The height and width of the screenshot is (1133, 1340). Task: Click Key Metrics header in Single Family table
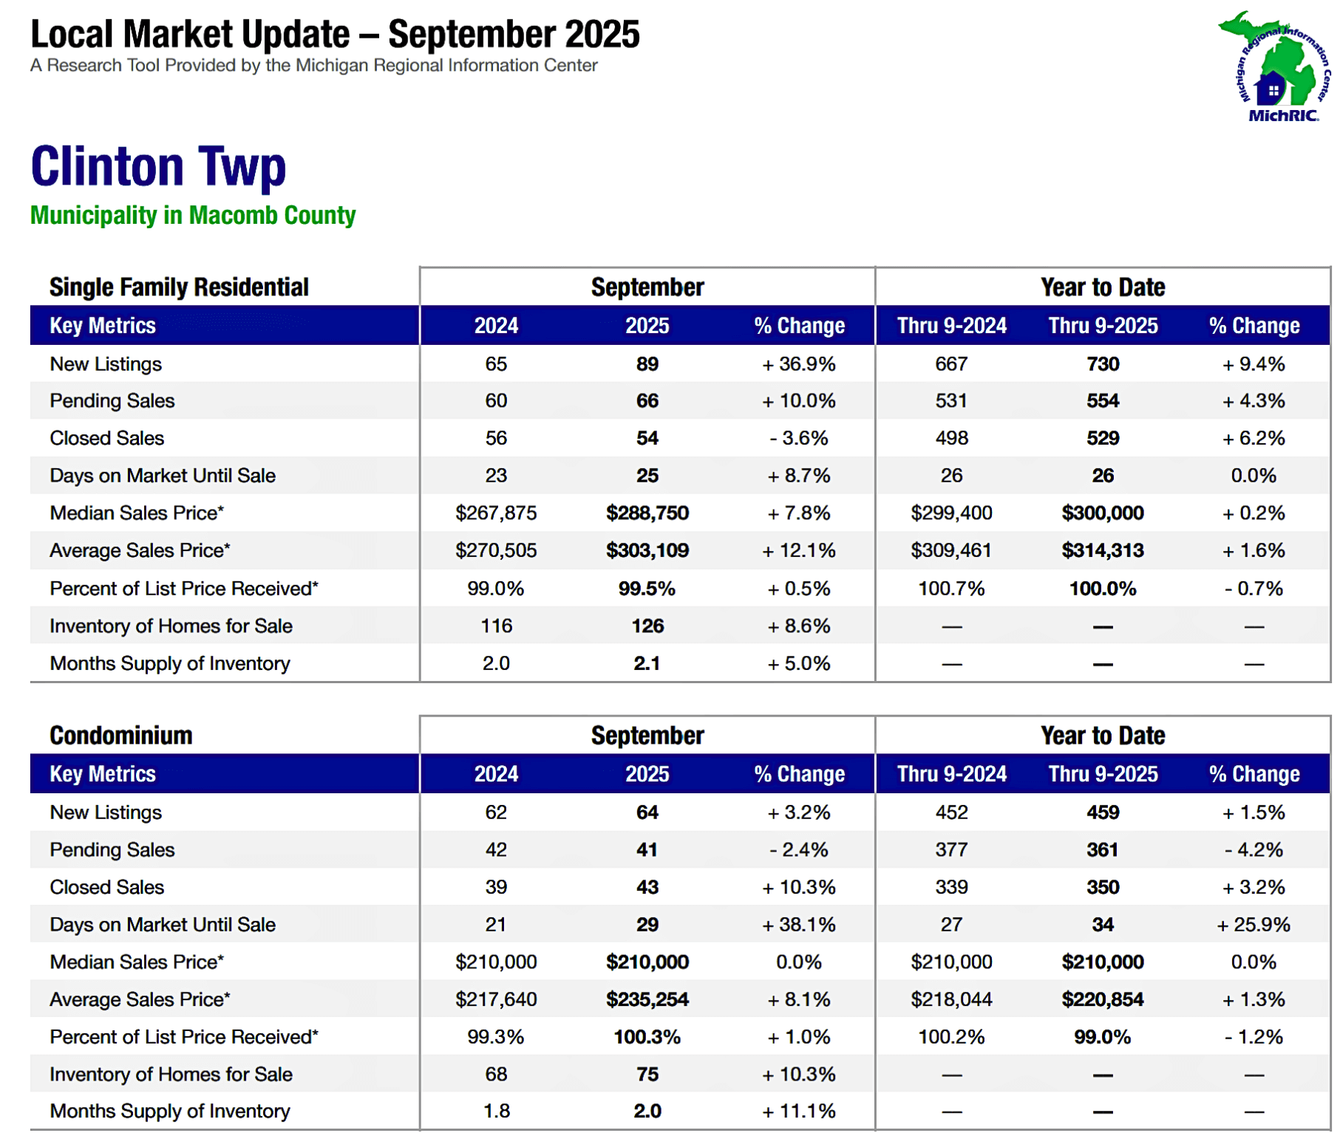[x=103, y=326]
